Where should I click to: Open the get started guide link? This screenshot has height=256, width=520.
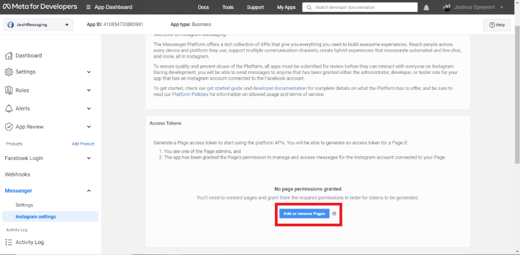click(x=224, y=88)
